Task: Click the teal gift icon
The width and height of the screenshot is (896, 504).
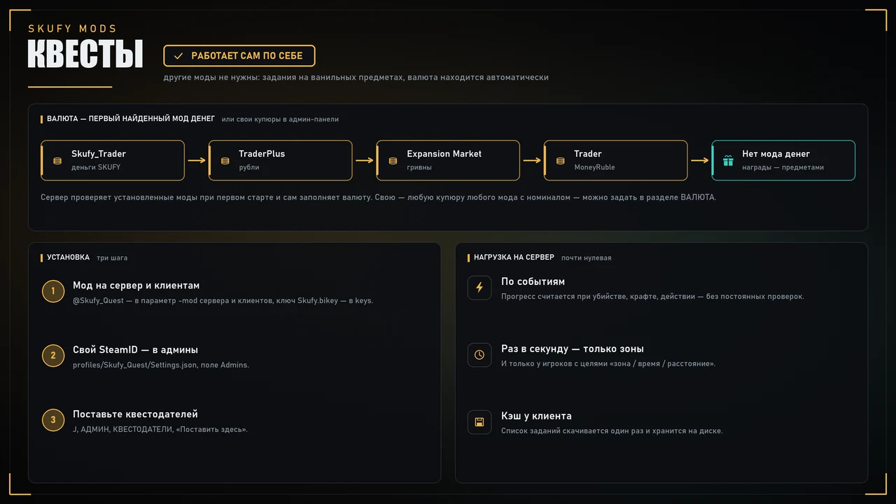Action: (x=728, y=161)
